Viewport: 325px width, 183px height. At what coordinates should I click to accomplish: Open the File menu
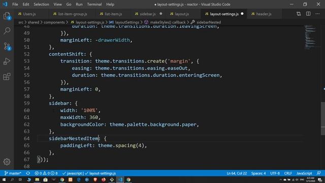click(x=15, y=4)
